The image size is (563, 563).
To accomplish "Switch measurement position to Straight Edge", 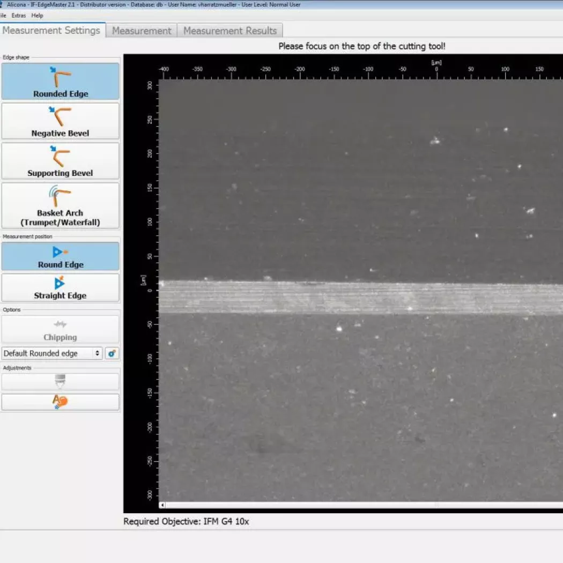I will click(x=60, y=288).
